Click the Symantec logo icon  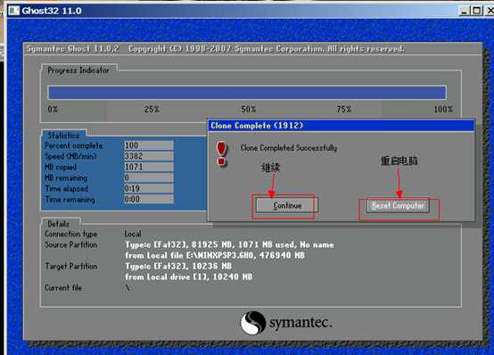253,323
